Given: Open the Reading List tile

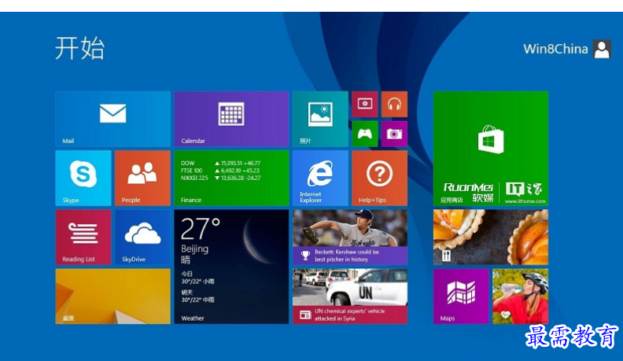Looking at the screenshot, I should pos(83,237).
